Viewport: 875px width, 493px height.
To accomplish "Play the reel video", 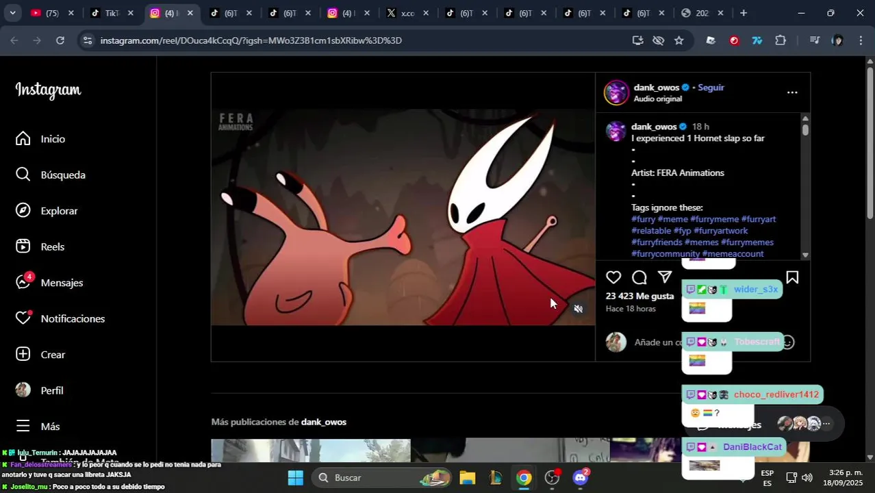I will 403,217.
